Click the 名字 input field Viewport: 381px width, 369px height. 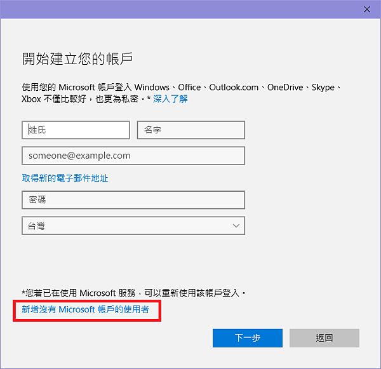tap(191, 130)
